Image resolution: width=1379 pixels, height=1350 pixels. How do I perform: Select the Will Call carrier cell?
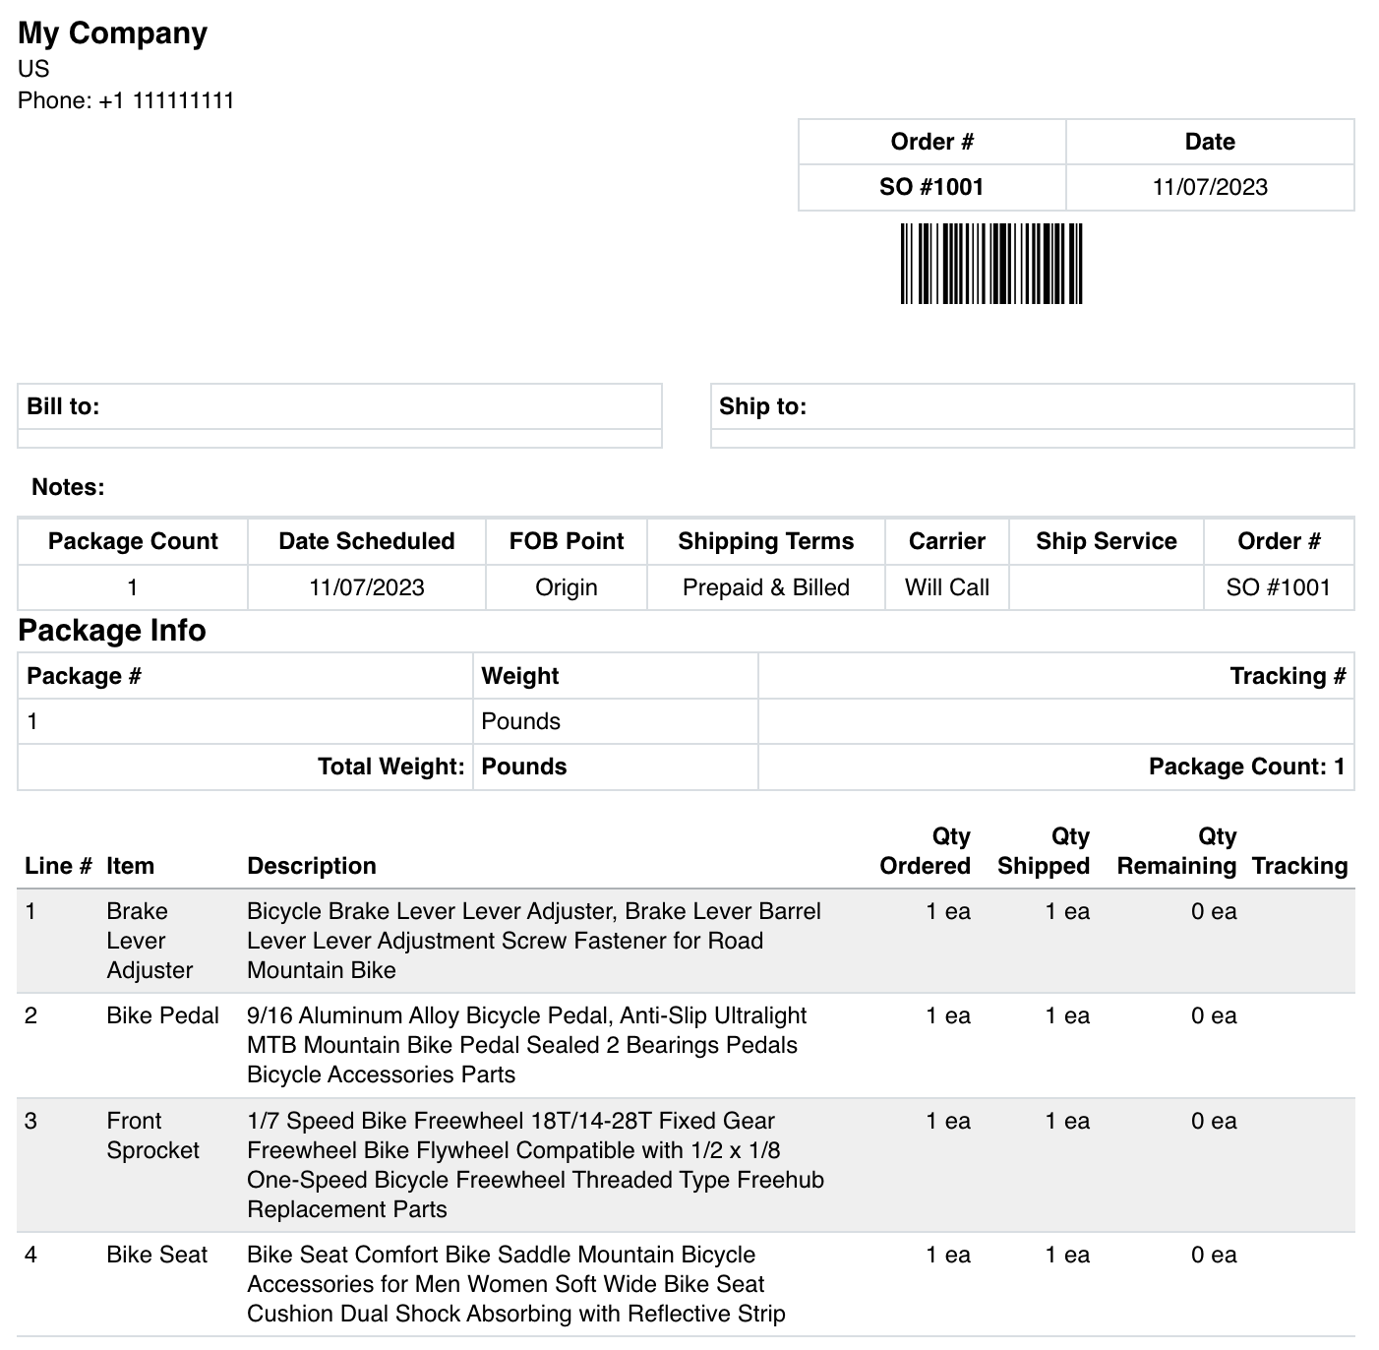coord(947,587)
